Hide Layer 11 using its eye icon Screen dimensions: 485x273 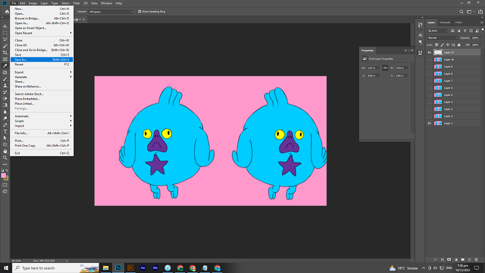429,52
